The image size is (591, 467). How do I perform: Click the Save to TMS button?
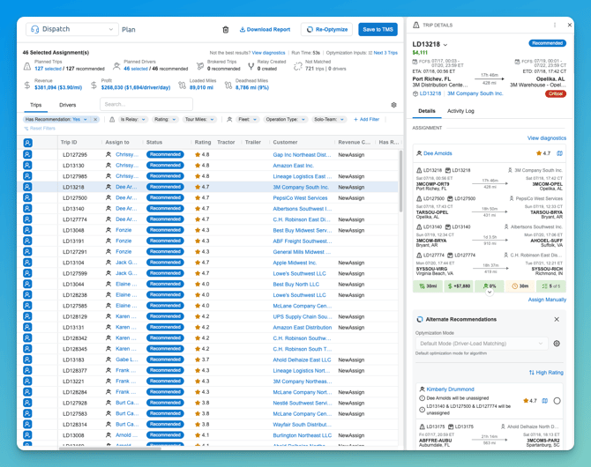[x=378, y=29]
